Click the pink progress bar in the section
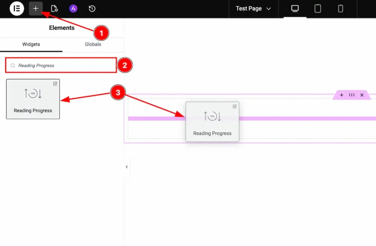Screen dimensions: 376x246 pyautogui.click(x=154, y=118)
